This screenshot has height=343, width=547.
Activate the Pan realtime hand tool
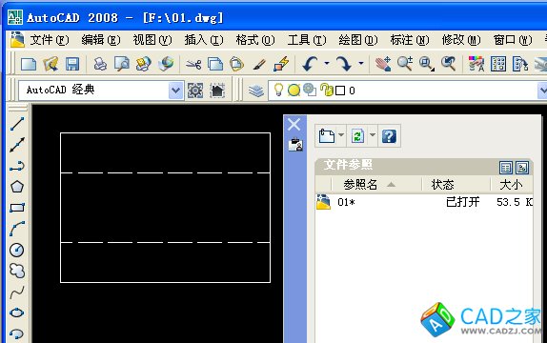coord(383,64)
